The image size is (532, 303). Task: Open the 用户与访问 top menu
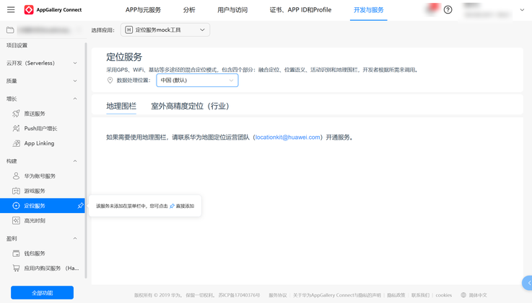point(232,10)
